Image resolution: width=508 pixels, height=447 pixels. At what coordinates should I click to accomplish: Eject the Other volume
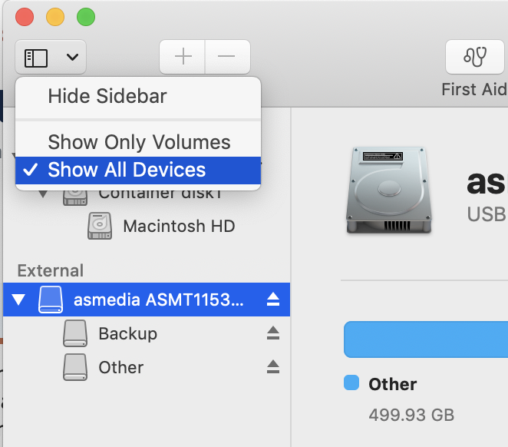pyautogui.click(x=273, y=367)
